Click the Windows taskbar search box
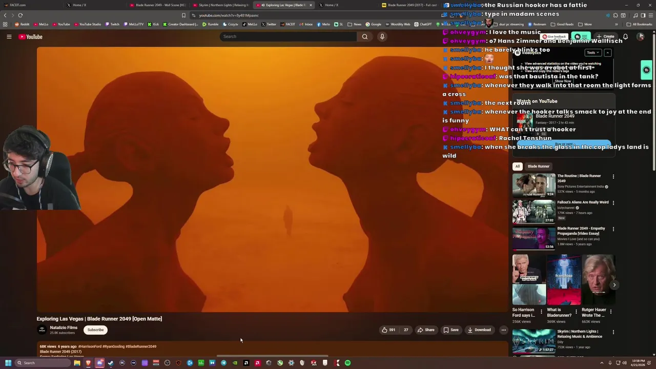Image resolution: width=656 pixels, height=369 pixels. pos(43,363)
